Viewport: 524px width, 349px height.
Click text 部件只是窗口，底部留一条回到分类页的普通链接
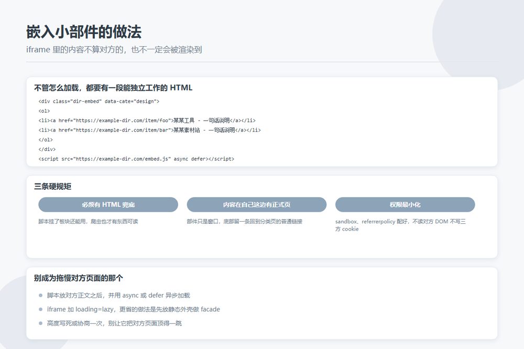click(x=245, y=221)
